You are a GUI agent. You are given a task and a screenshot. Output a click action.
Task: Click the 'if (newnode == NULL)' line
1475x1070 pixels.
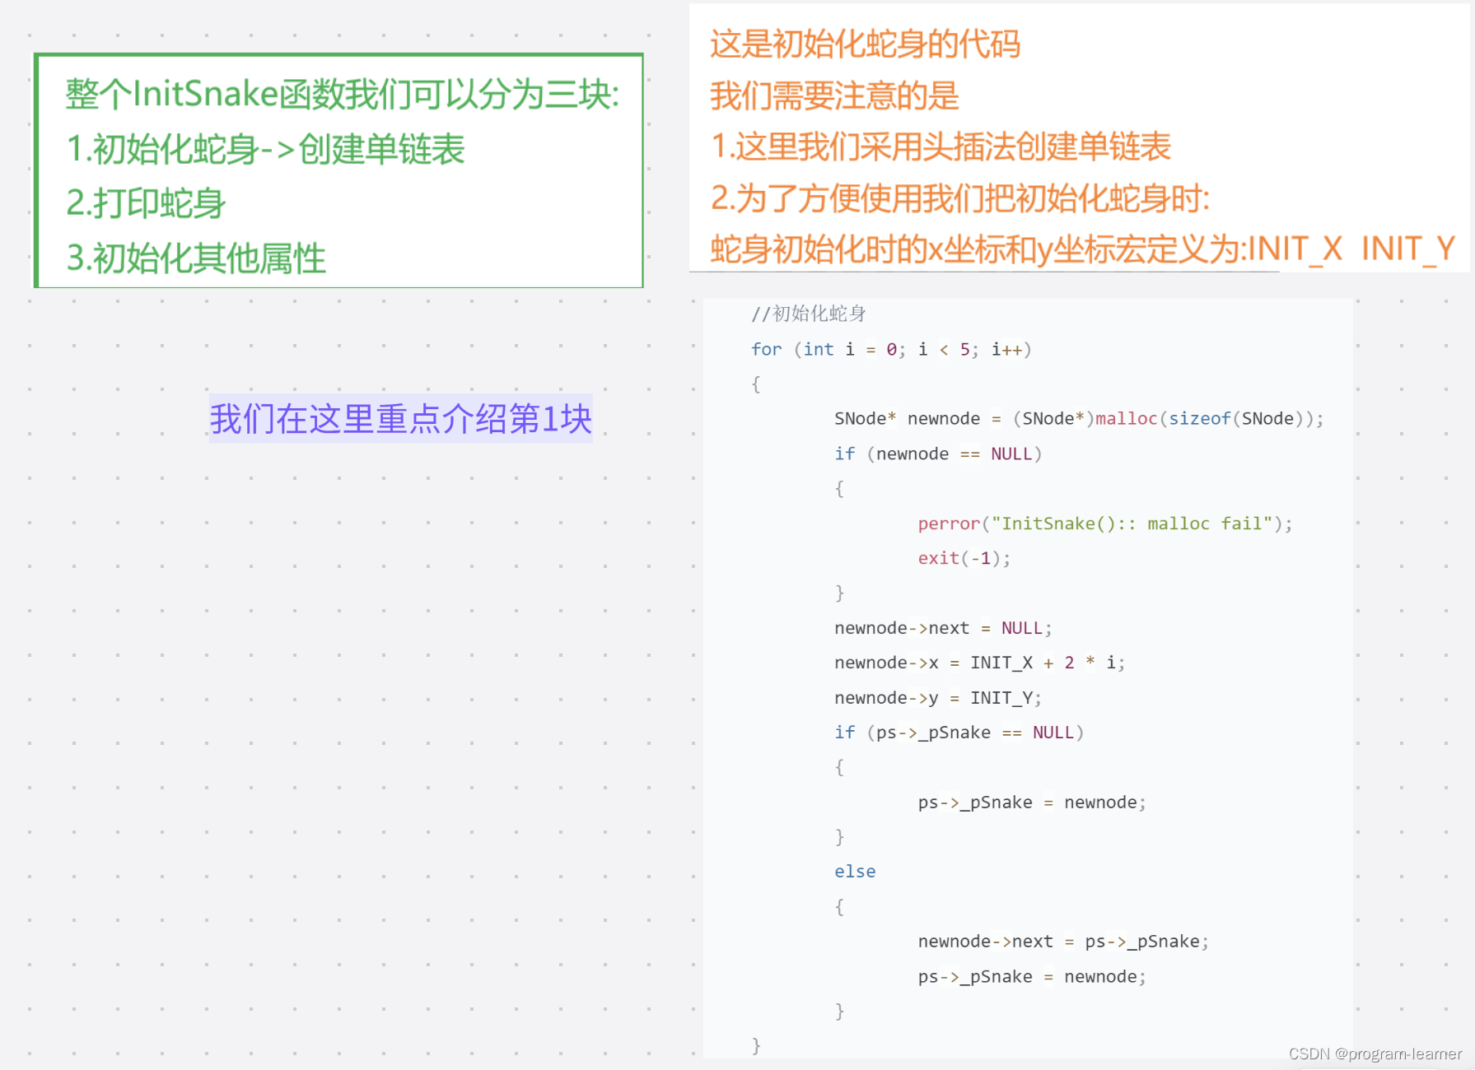click(938, 454)
